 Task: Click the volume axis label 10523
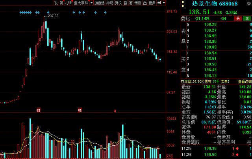click(x=171, y=118)
